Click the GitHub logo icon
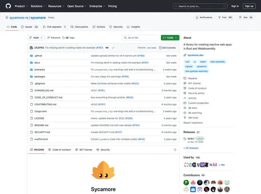The height and width of the screenshot is (194, 261). [8, 6]
